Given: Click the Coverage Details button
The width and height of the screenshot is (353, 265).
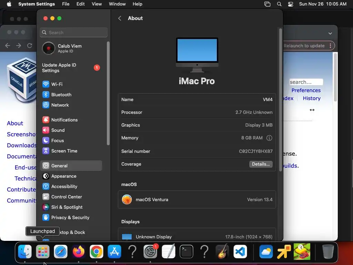Looking at the screenshot, I should pos(261,164).
